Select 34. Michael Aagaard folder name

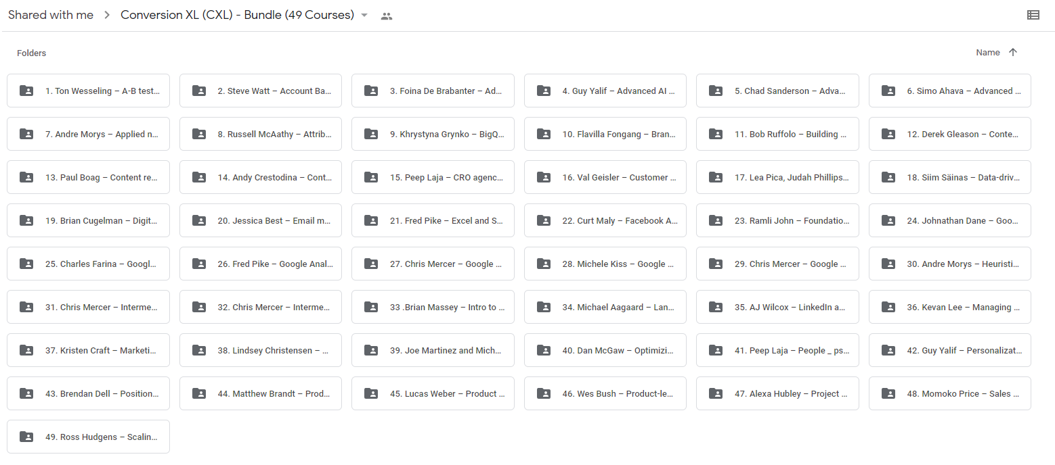point(619,308)
